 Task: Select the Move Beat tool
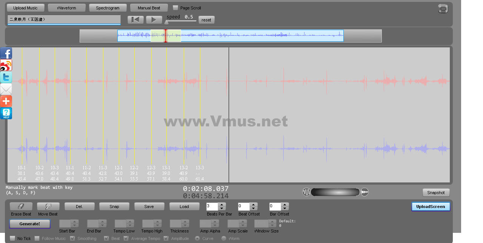[x=48, y=207]
